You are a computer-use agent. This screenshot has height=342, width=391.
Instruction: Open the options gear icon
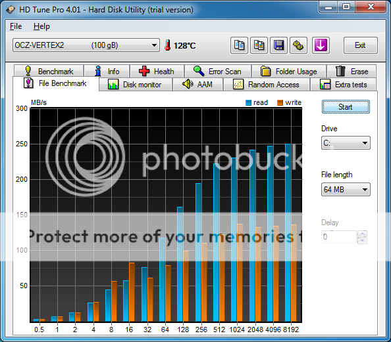coord(298,45)
